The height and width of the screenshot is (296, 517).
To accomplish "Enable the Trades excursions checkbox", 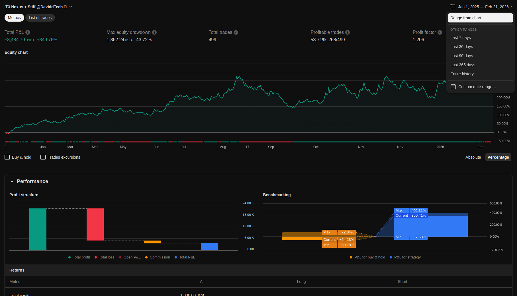I will [43, 157].
